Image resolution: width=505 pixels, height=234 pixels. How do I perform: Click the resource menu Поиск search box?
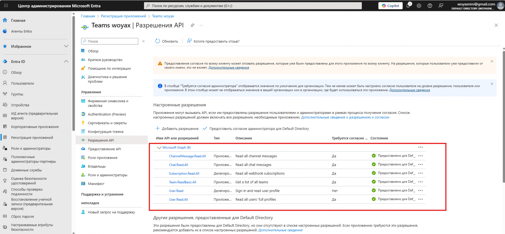click(x=110, y=41)
